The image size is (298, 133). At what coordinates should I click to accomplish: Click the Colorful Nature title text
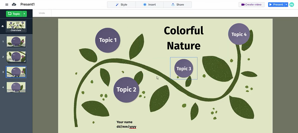183,38
